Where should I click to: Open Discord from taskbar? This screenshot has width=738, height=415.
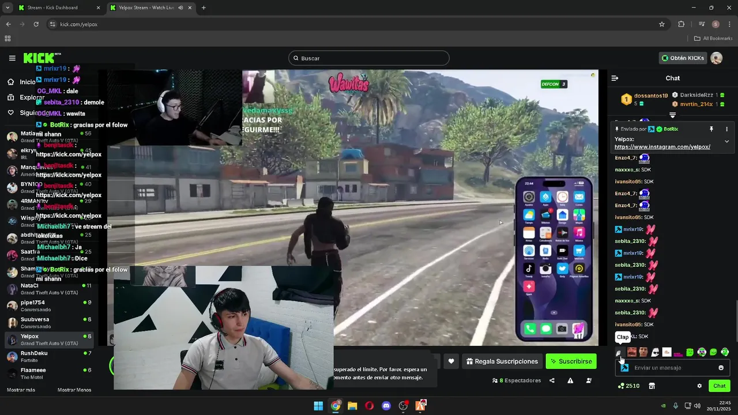coord(386,406)
